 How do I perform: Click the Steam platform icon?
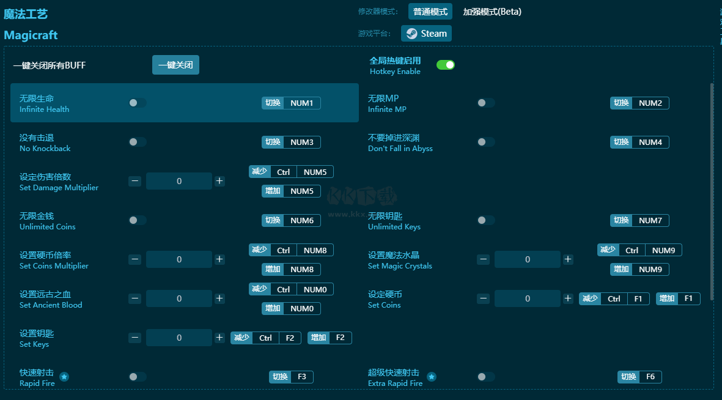point(411,34)
